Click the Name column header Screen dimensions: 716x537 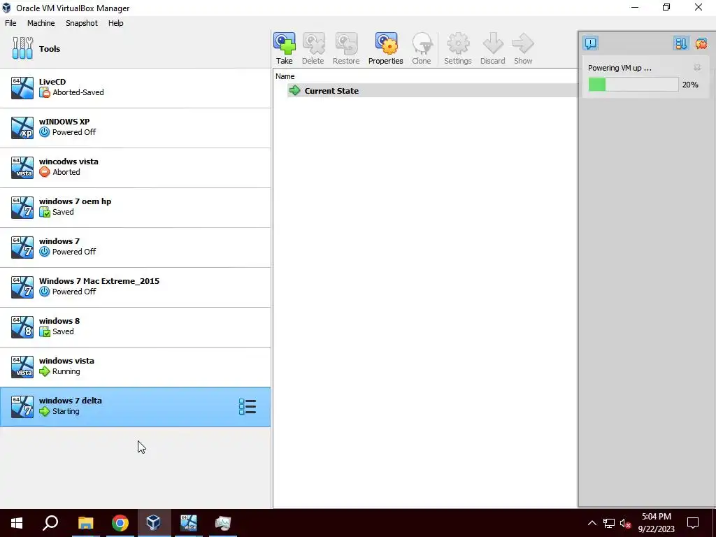pyautogui.click(x=285, y=76)
